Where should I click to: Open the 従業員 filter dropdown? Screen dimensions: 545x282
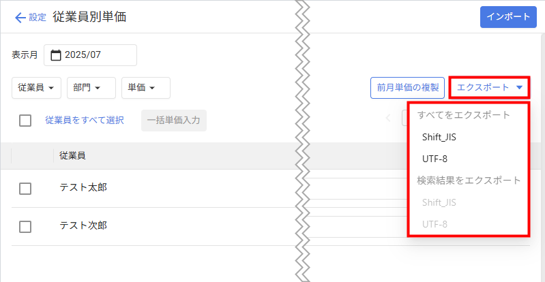tap(37, 88)
